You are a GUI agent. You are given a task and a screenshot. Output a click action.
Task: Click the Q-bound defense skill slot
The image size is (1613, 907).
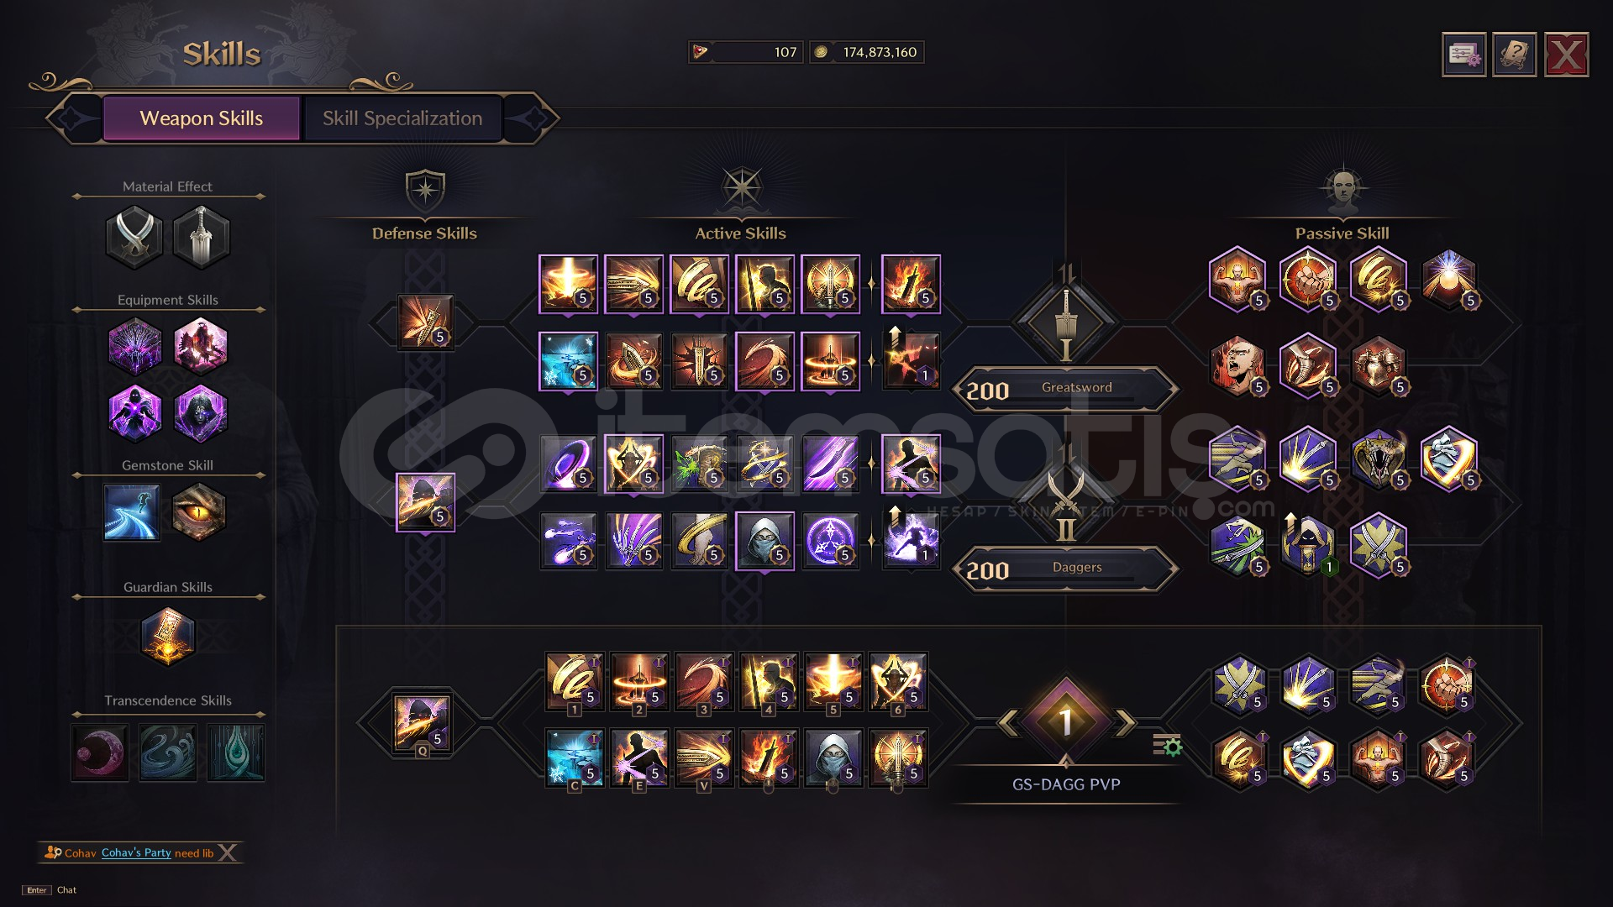pyautogui.click(x=422, y=722)
